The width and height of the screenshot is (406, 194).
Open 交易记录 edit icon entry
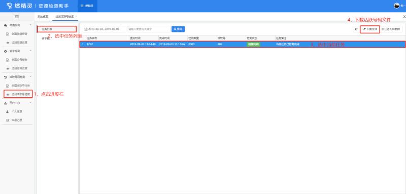15,120
